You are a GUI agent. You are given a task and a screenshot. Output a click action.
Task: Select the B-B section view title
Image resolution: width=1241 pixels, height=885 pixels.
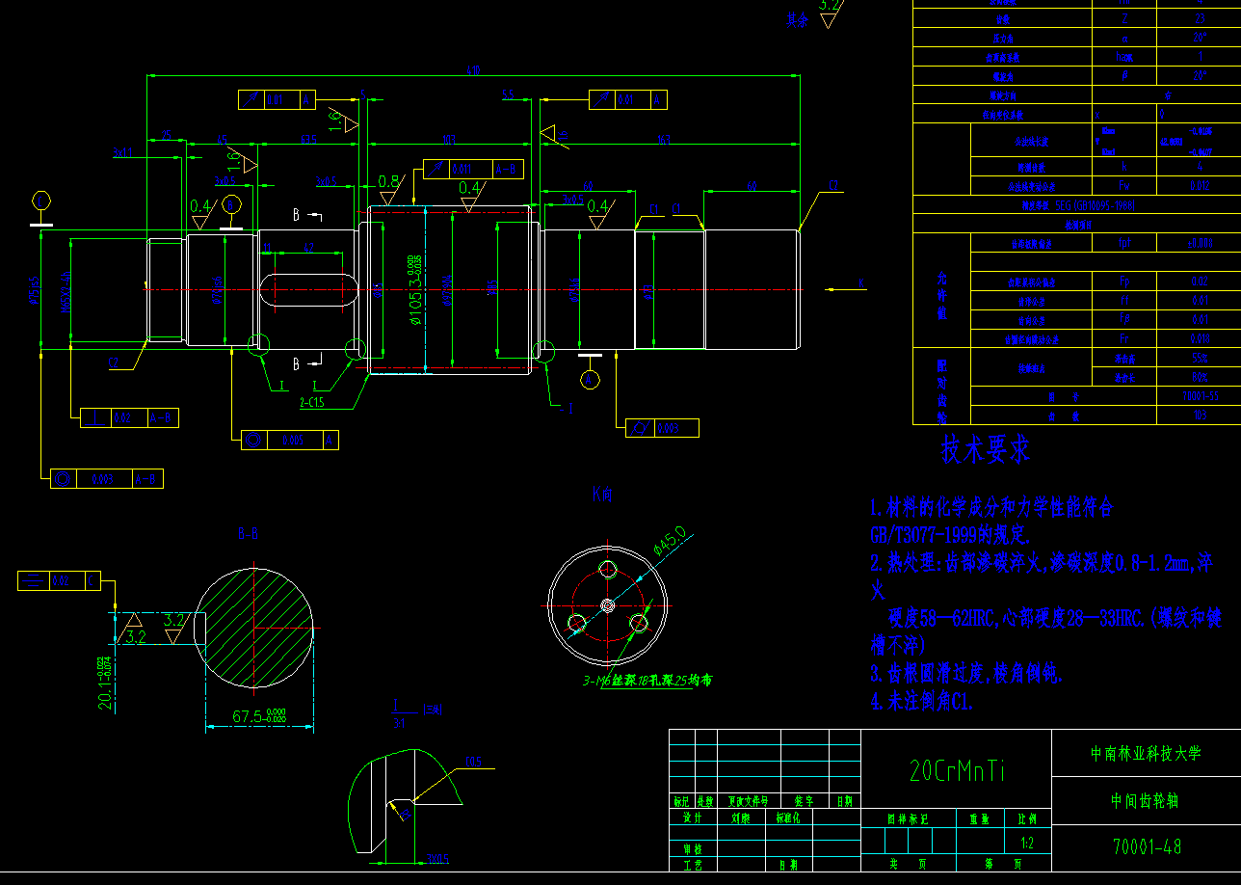click(x=248, y=533)
